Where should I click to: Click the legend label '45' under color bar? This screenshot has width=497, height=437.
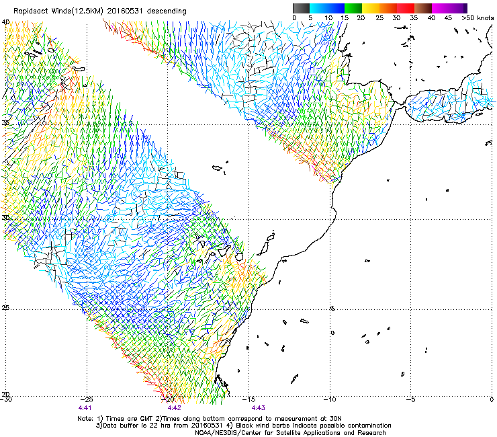pos(448,18)
